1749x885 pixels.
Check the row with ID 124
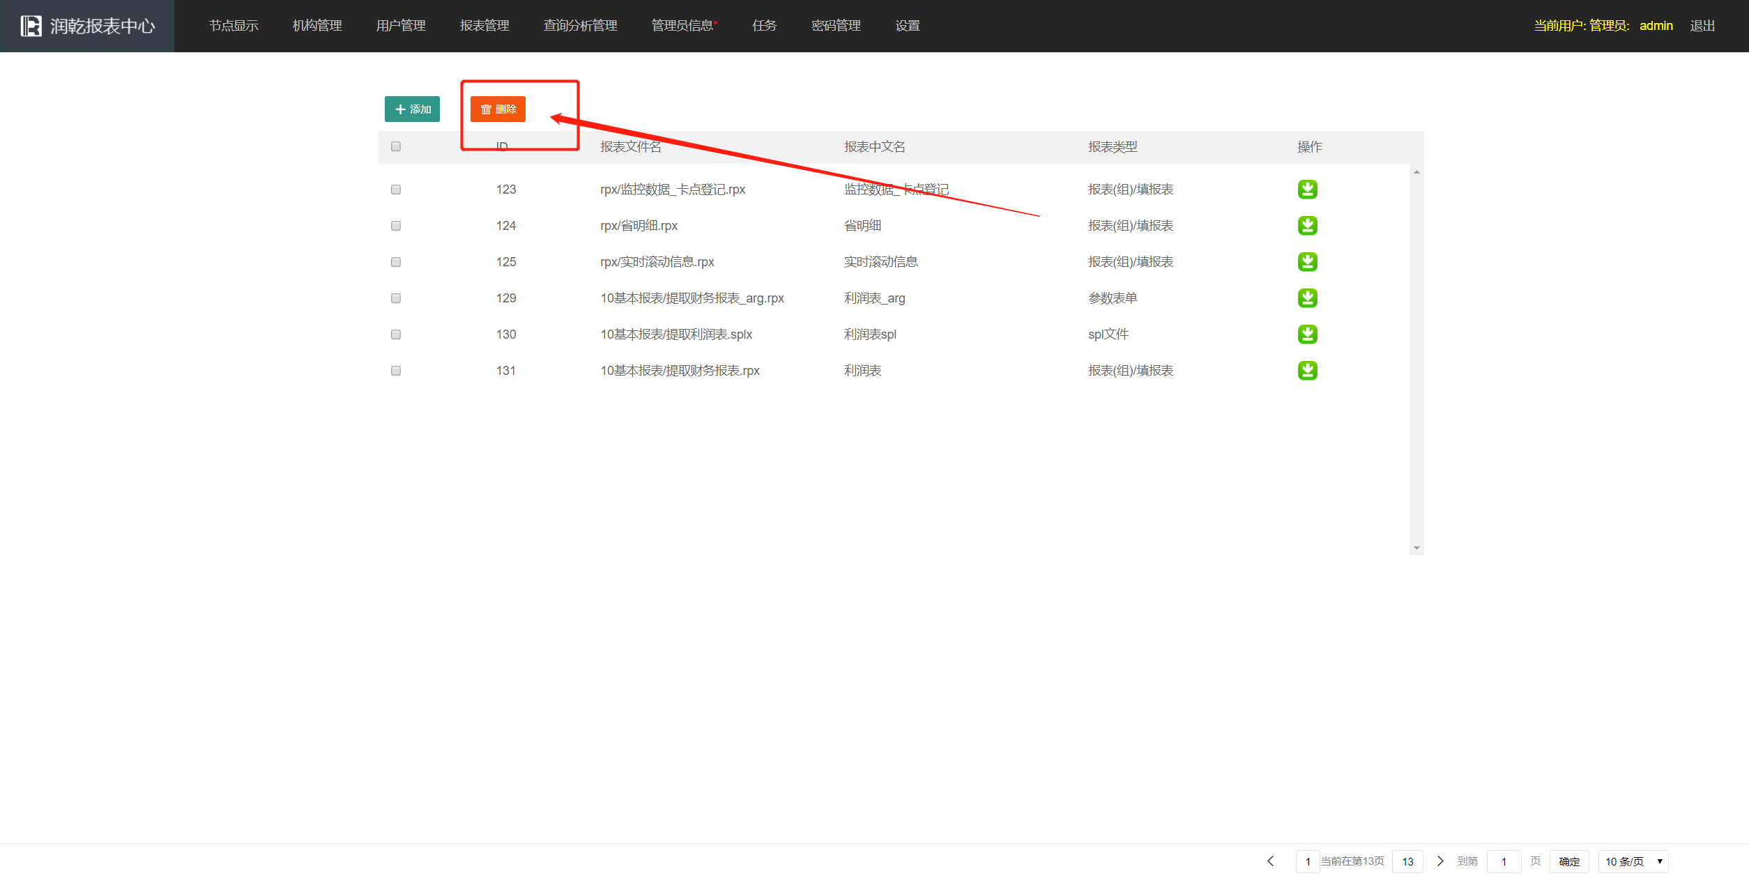point(396,226)
